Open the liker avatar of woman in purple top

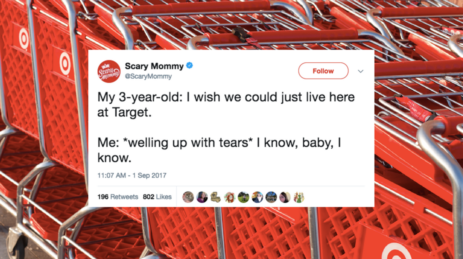[x=202, y=197]
